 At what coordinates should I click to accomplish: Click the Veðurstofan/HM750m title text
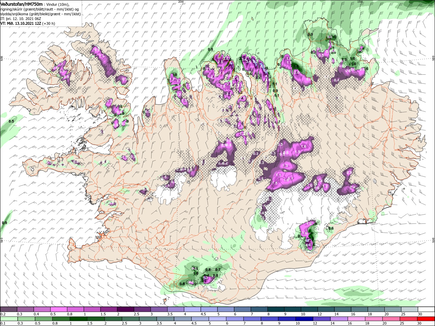(21, 4)
